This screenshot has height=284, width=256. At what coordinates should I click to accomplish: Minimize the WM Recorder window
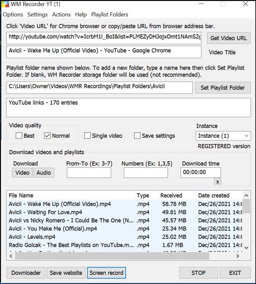(x=202, y=4)
